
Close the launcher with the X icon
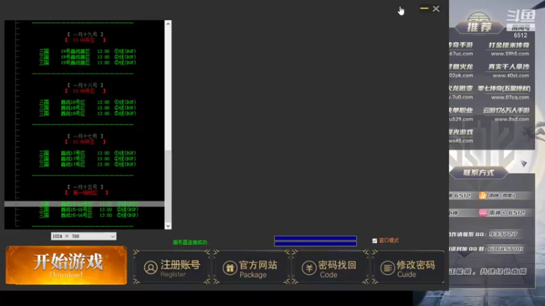tap(436, 9)
